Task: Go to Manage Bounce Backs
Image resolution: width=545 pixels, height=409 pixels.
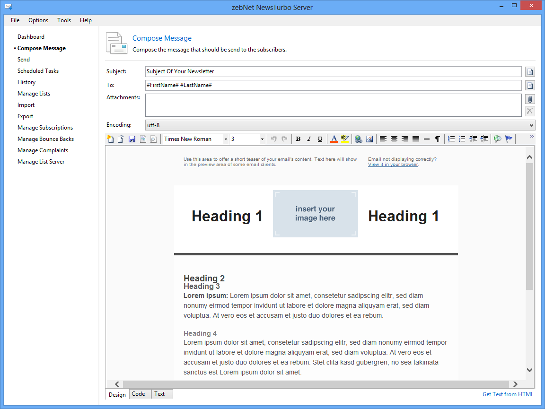Action: tap(45, 139)
